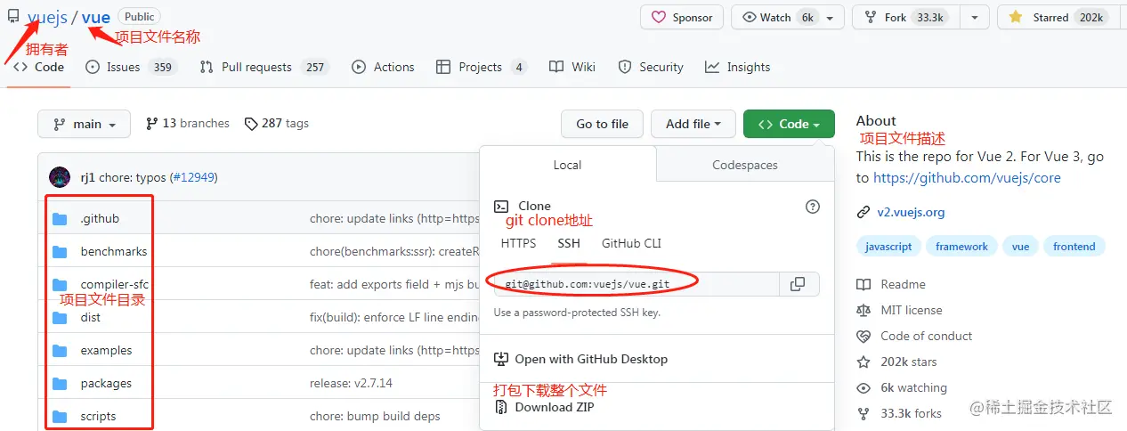This screenshot has width=1127, height=431.
Task: Click the frontend topic tag
Action: (1074, 247)
